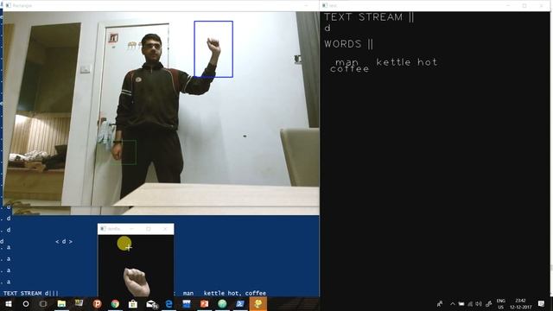Open the Windows Start menu
553x311 pixels.
8,303
